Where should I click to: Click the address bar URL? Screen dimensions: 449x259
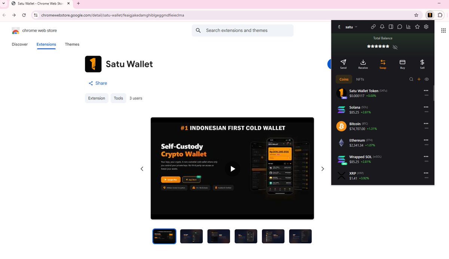click(113, 15)
